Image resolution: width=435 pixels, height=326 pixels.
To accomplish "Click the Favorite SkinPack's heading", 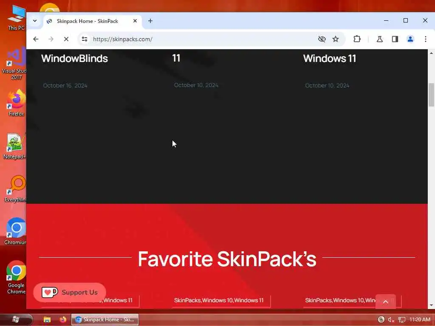I will [227, 259].
